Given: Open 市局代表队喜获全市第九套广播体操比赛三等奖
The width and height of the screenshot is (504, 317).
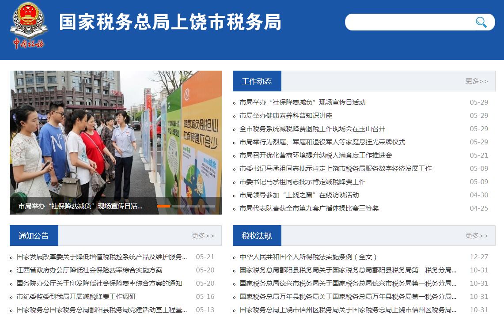Looking at the screenshot, I should coord(309,208).
